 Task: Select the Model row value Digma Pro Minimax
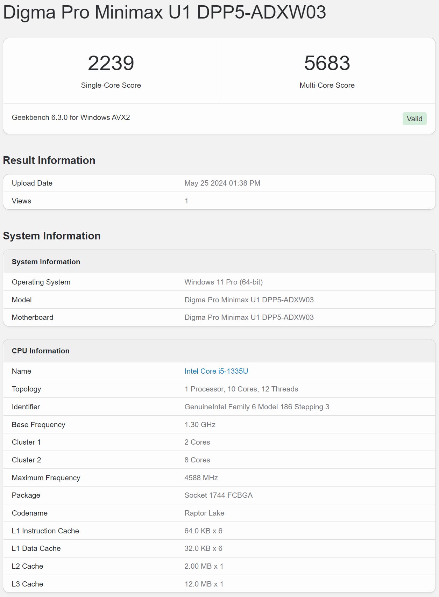(x=249, y=300)
